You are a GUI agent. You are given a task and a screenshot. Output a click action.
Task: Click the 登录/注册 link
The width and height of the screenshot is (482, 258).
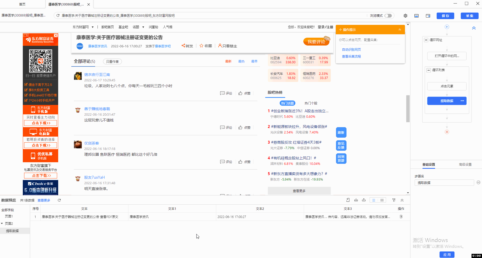pos(325,27)
